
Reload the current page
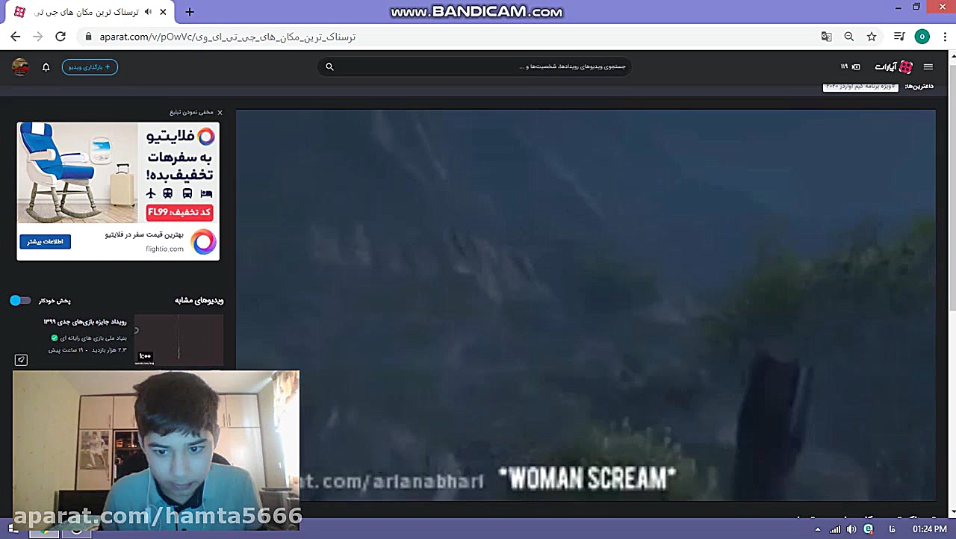pyautogui.click(x=60, y=37)
